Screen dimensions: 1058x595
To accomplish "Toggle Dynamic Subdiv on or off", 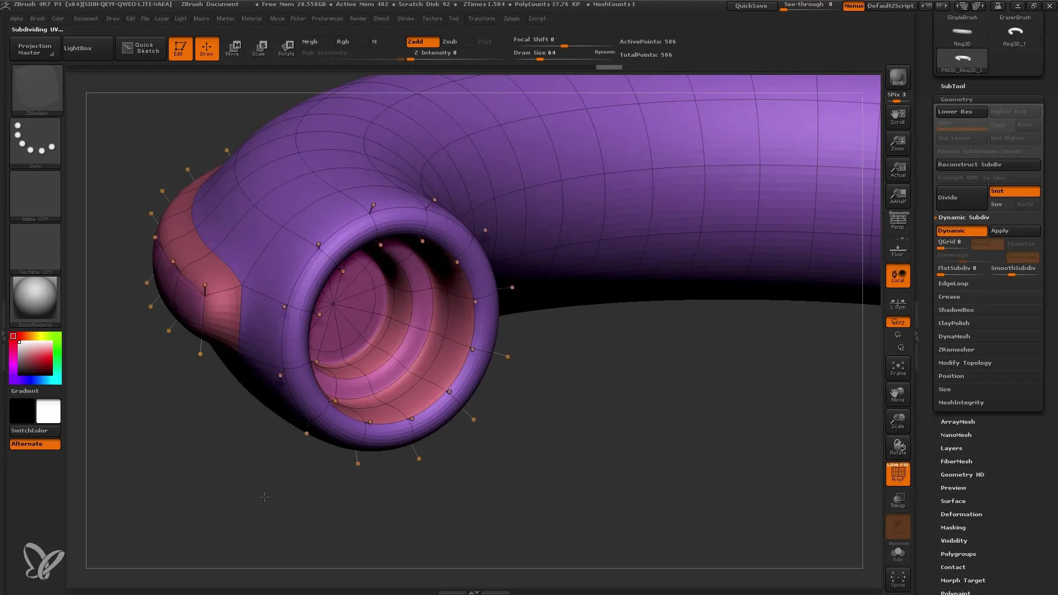I will click(x=962, y=230).
